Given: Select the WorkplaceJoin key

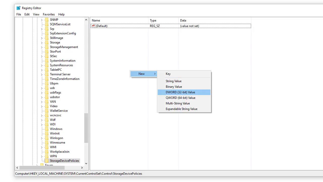Looking at the screenshot, I should 60,152.
